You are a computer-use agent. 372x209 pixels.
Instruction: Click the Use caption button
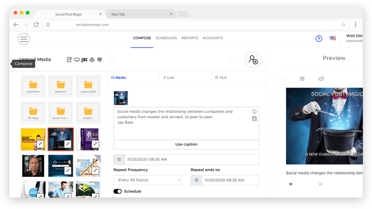[186, 145]
